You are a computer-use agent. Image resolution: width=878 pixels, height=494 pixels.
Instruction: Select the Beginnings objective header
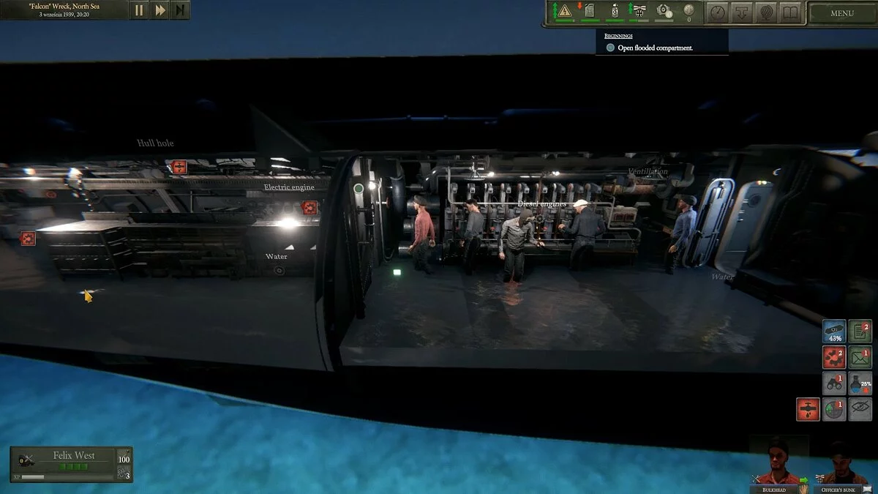click(x=618, y=35)
